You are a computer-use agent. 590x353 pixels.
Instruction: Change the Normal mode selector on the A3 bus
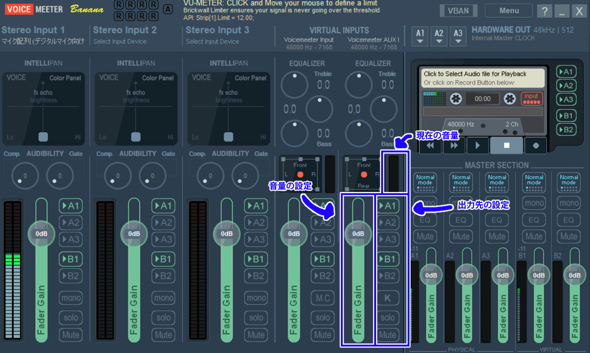[x=497, y=183]
